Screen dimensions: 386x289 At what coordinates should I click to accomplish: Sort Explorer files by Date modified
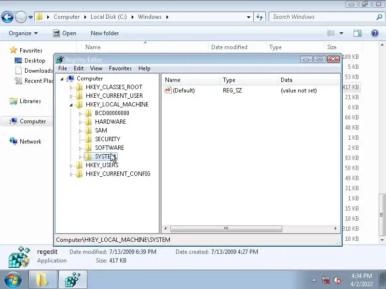(x=229, y=47)
